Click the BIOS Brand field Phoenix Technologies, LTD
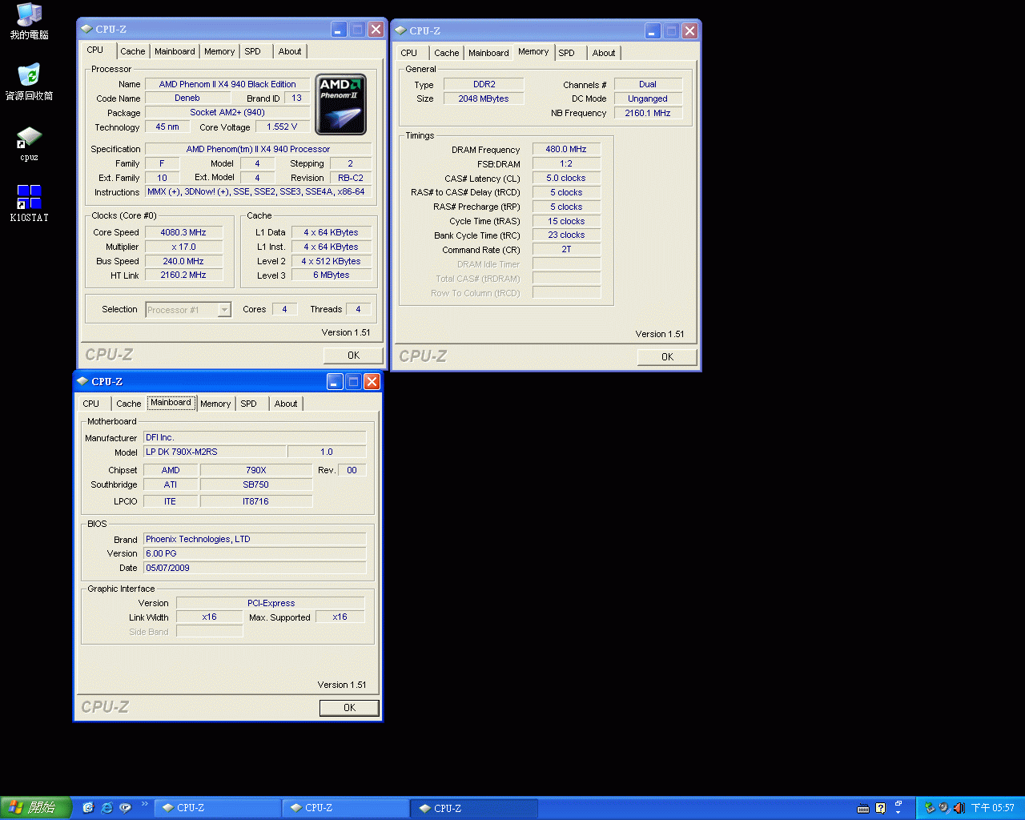Screen dimensions: 1025x820 255,539
